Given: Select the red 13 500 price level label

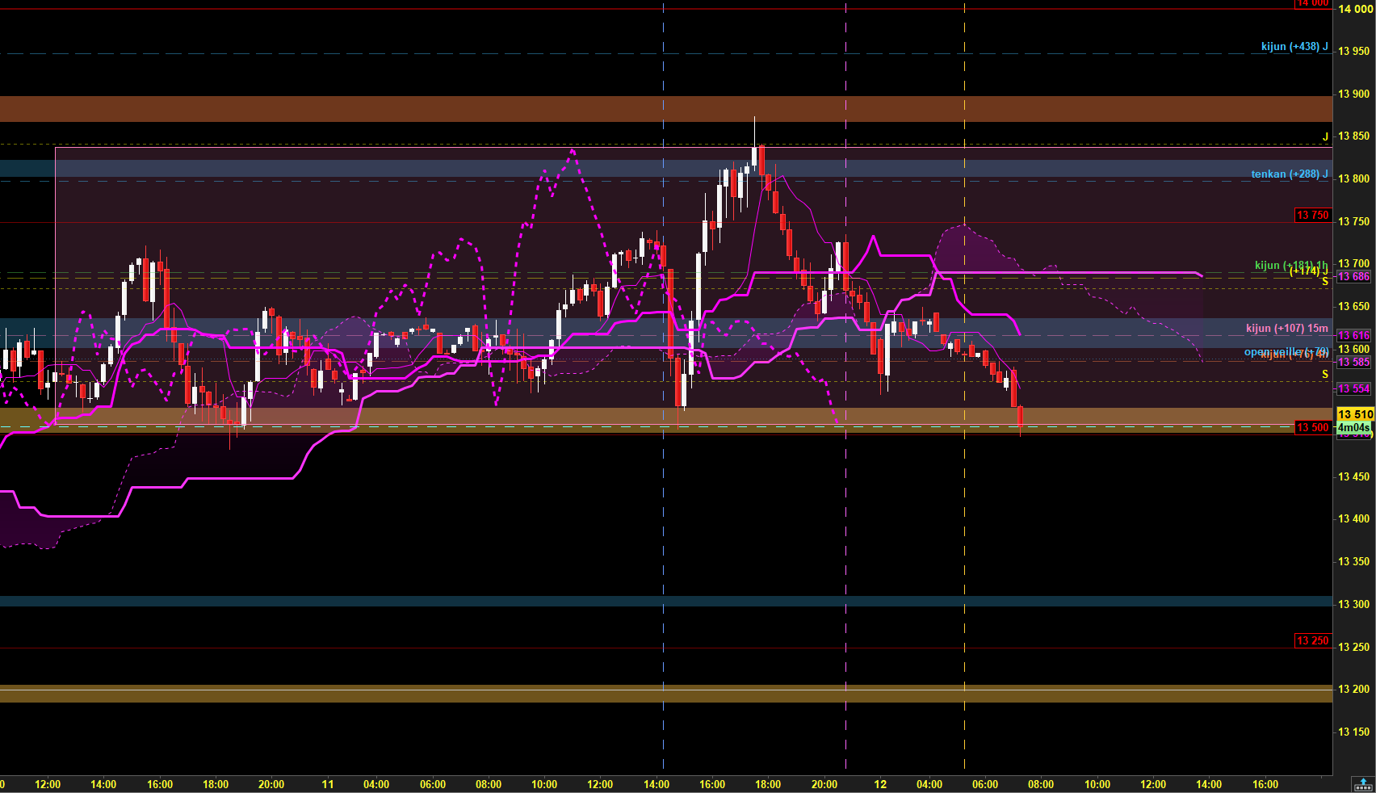Looking at the screenshot, I should pyautogui.click(x=1313, y=427).
